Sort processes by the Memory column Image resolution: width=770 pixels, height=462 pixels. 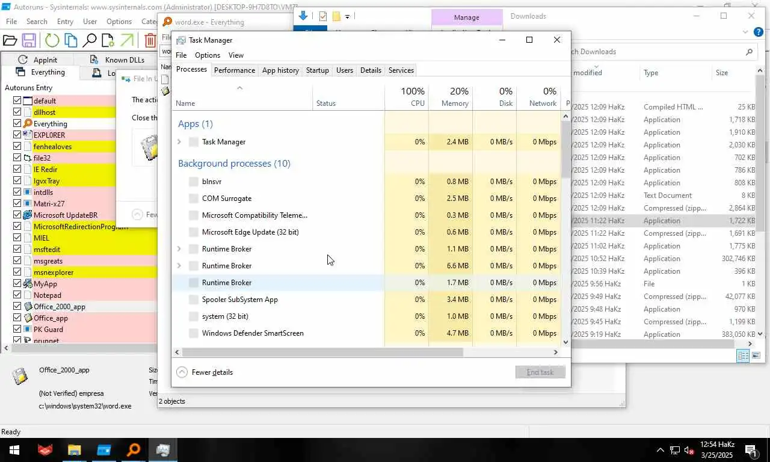(451, 97)
